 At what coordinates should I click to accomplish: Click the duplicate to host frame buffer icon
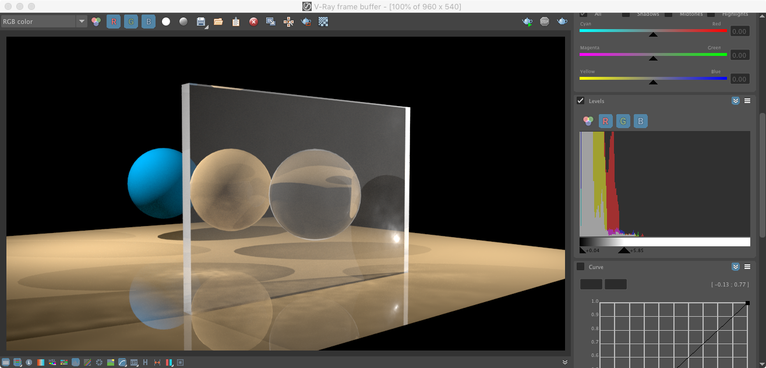click(x=271, y=22)
